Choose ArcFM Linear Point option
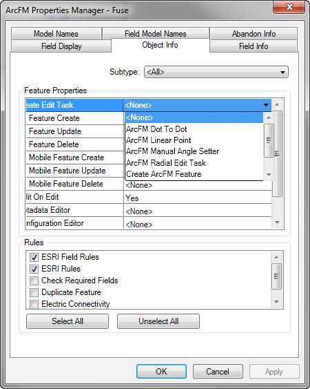This screenshot has width=310, height=389. 194,140
